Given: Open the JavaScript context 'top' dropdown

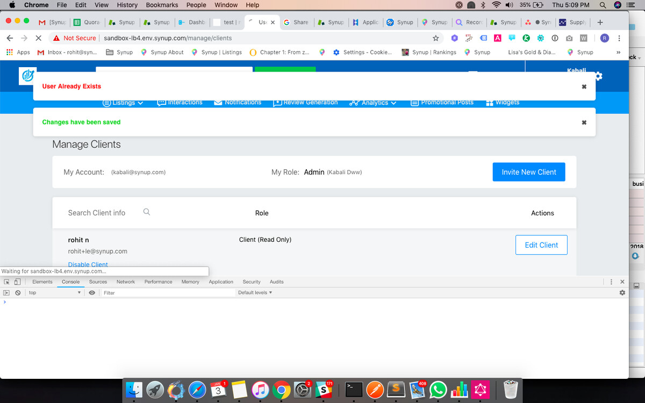Looking at the screenshot, I should pyautogui.click(x=54, y=293).
